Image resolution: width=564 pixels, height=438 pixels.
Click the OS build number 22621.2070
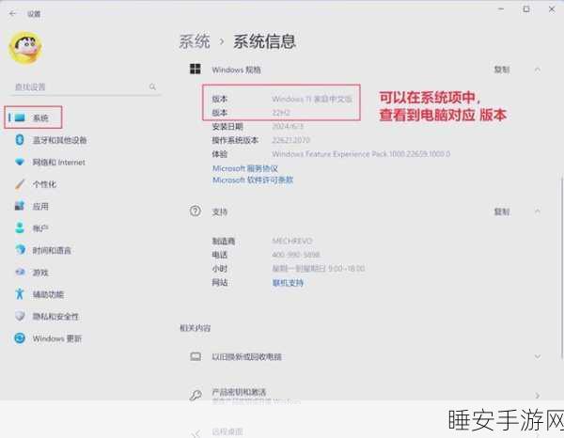pos(290,140)
